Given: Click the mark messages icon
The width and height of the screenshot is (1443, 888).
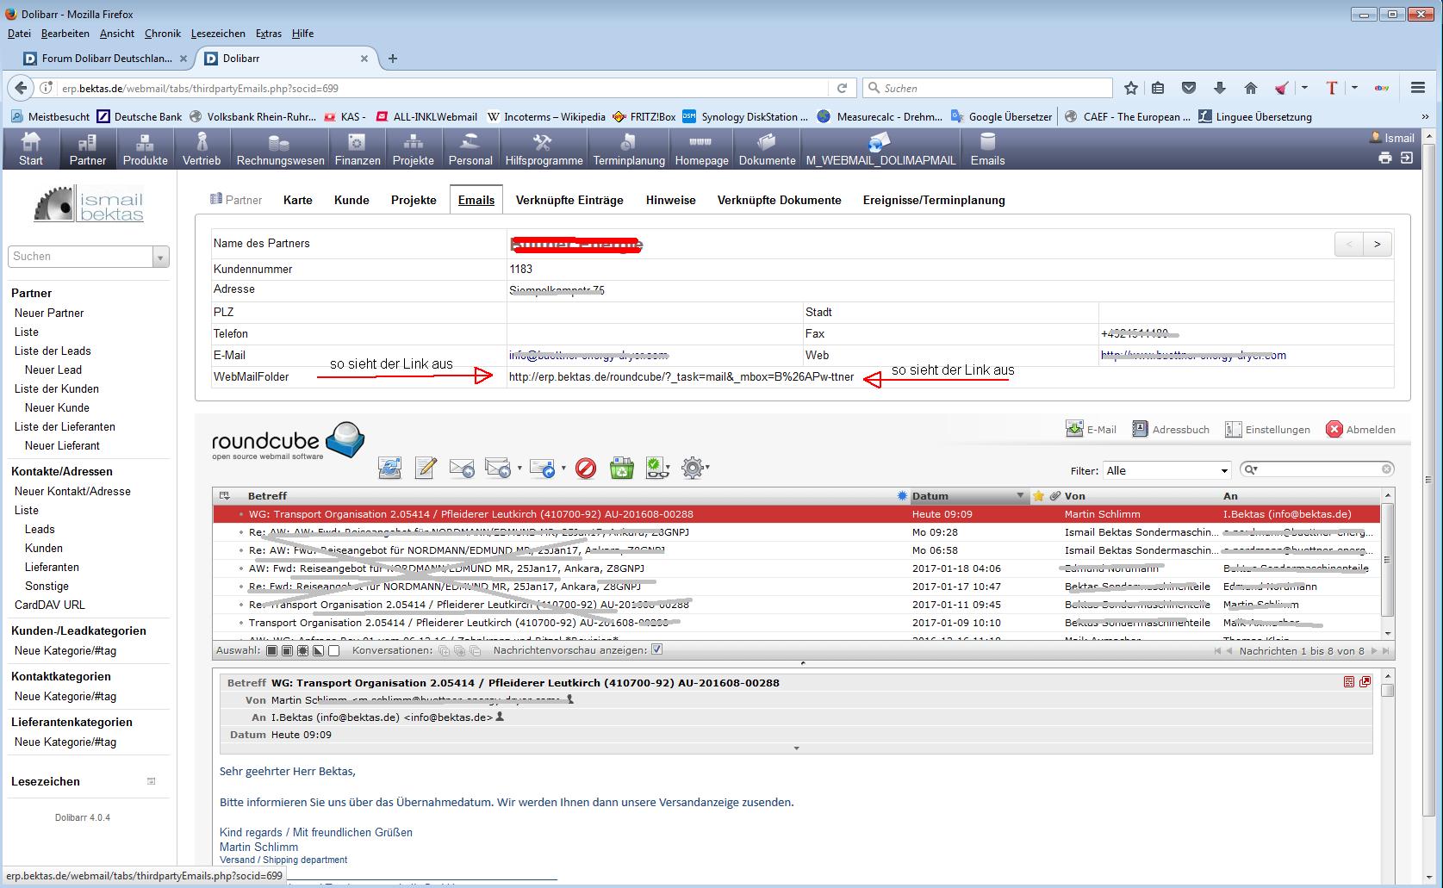Looking at the screenshot, I should pos(657,468).
